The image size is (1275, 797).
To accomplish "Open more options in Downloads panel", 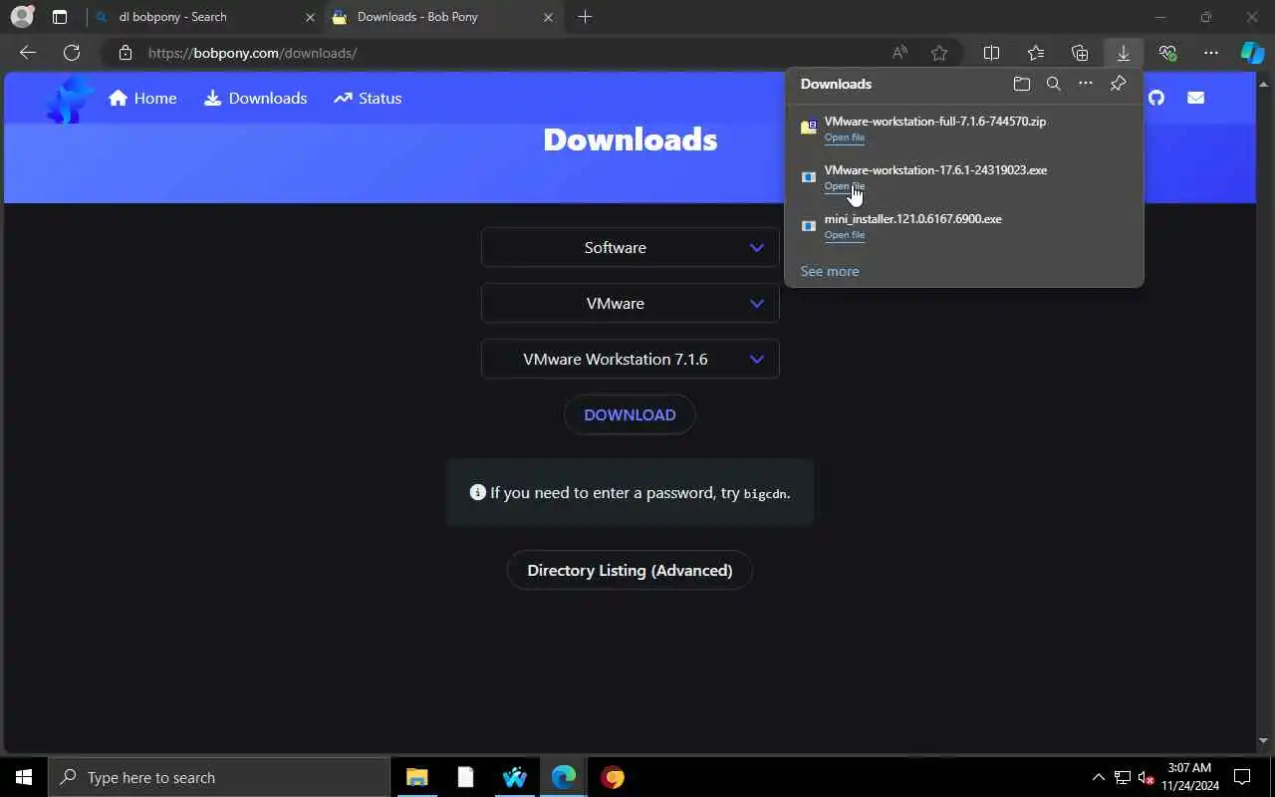I will click(x=1086, y=84).
